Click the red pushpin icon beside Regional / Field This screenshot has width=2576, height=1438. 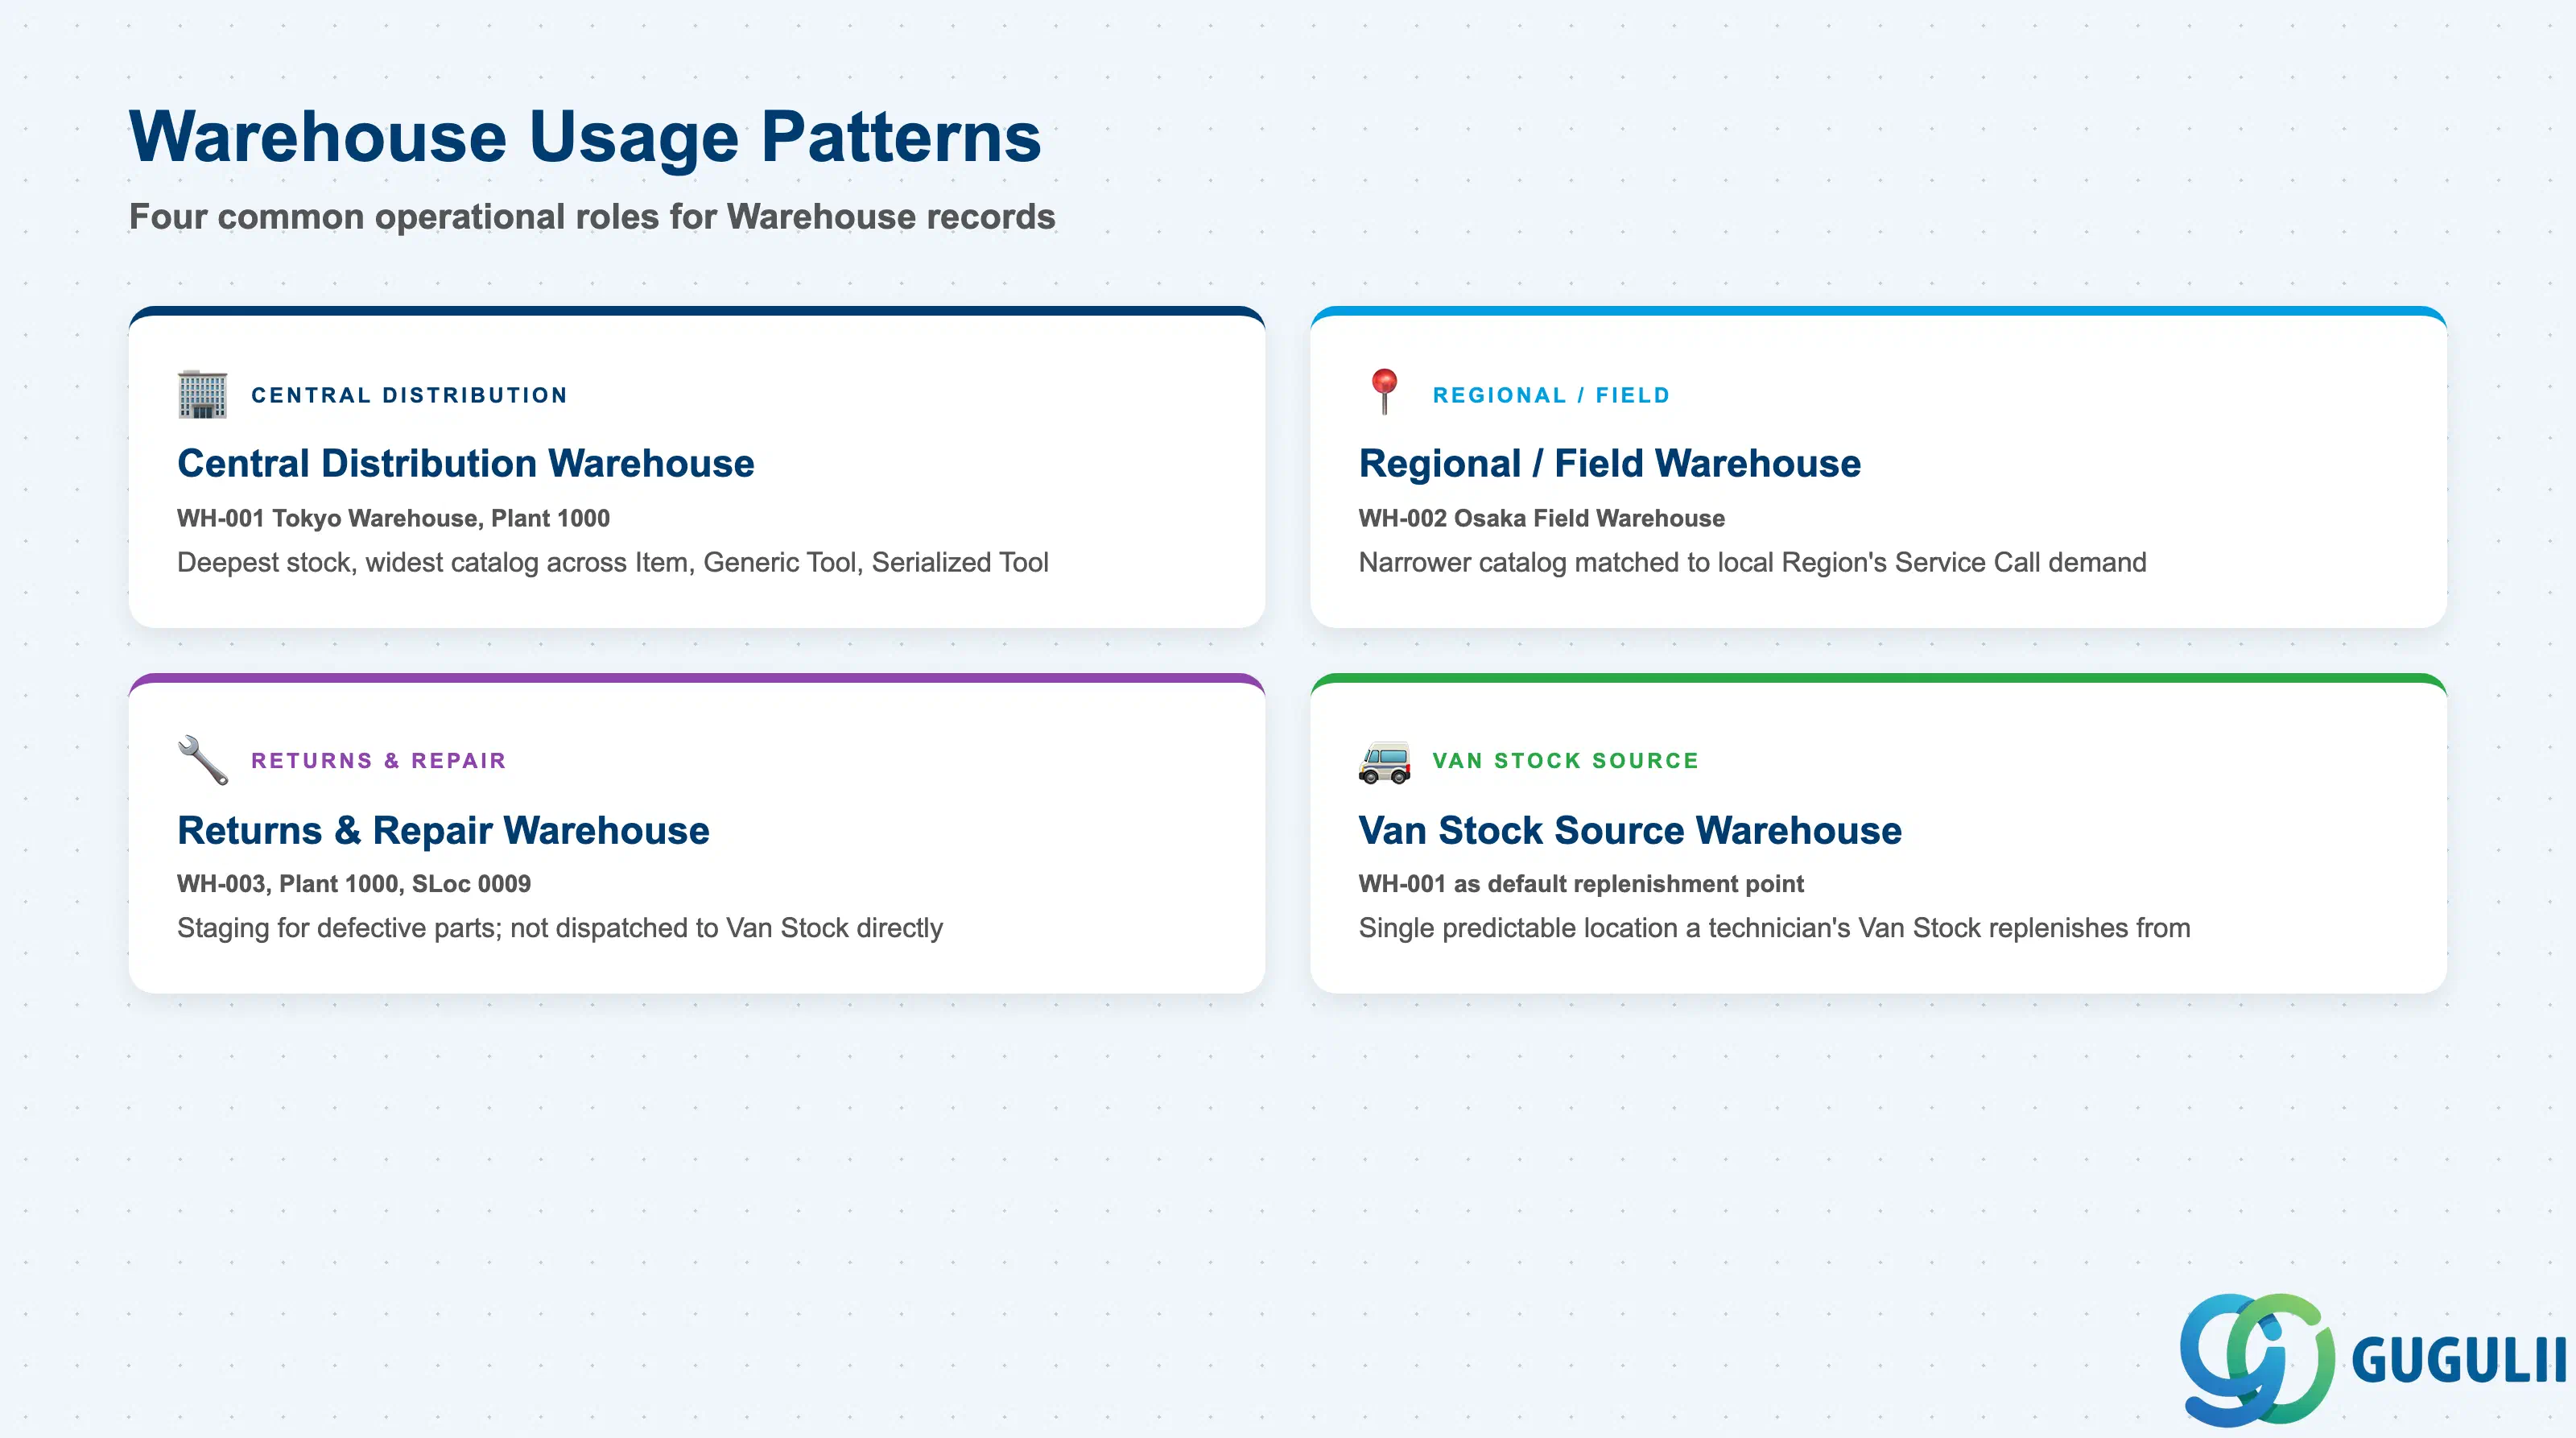click(1384, 392)
